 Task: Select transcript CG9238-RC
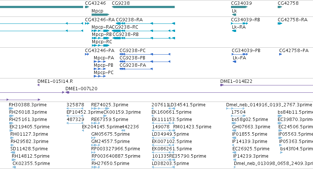pyautogui.click(x=125, y=27)
